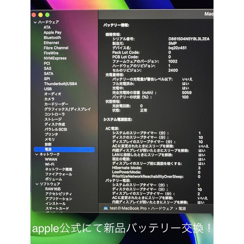The height and width of the screenshot is (244, 244).
Task: Click the cell revision value 2400
Action: pyautogui.click(x=173, y=70)
